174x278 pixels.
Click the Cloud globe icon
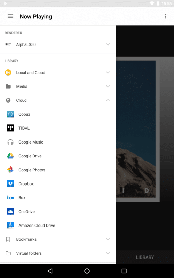click(8, 100)
